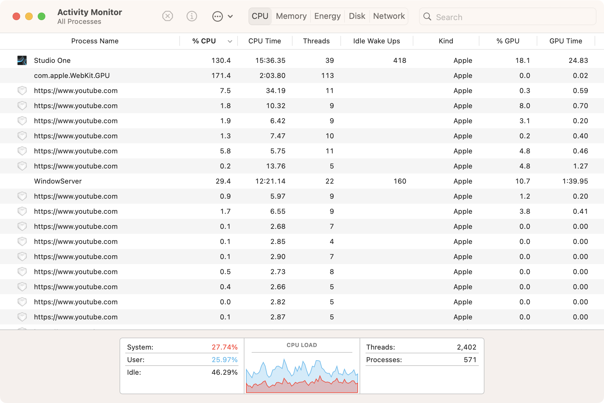Click the magnifying glass in the search field
Image resolution: width=604 pixels, height=403 pixels.
pyautogui.click(x=427, y=17)
